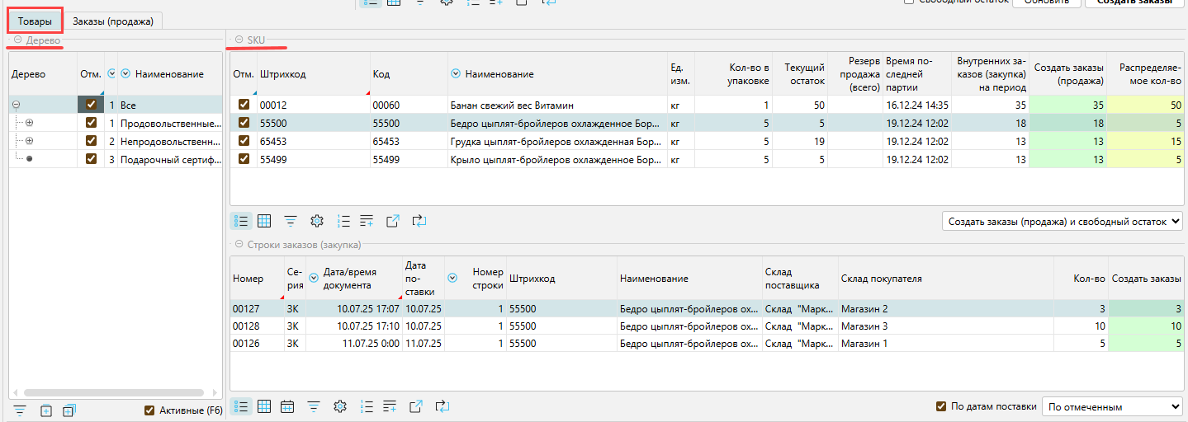This screenshot has width=1188, height=422.
Task: Click calendar view icon in purchase order lines toolbar
Action: pyautogui.click(x=287, y=406)
